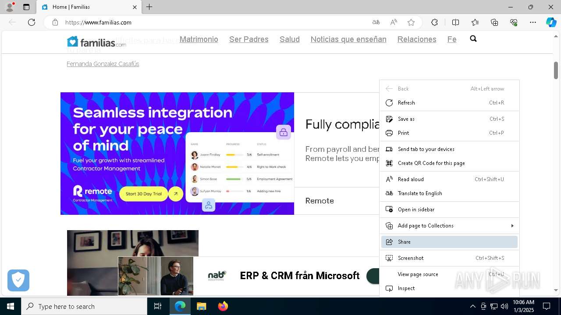View site information lock icon
This screenshot has height=315, width=561.
[55, 22]
